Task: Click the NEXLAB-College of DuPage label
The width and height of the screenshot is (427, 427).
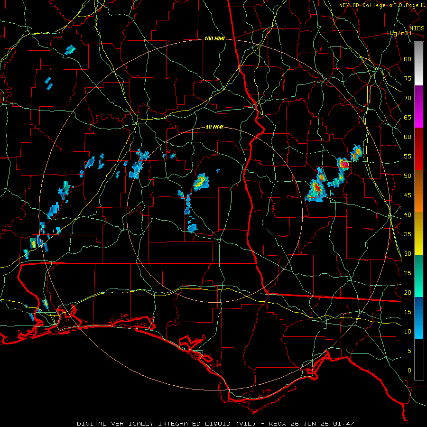Action: click(x=379, y=5)
